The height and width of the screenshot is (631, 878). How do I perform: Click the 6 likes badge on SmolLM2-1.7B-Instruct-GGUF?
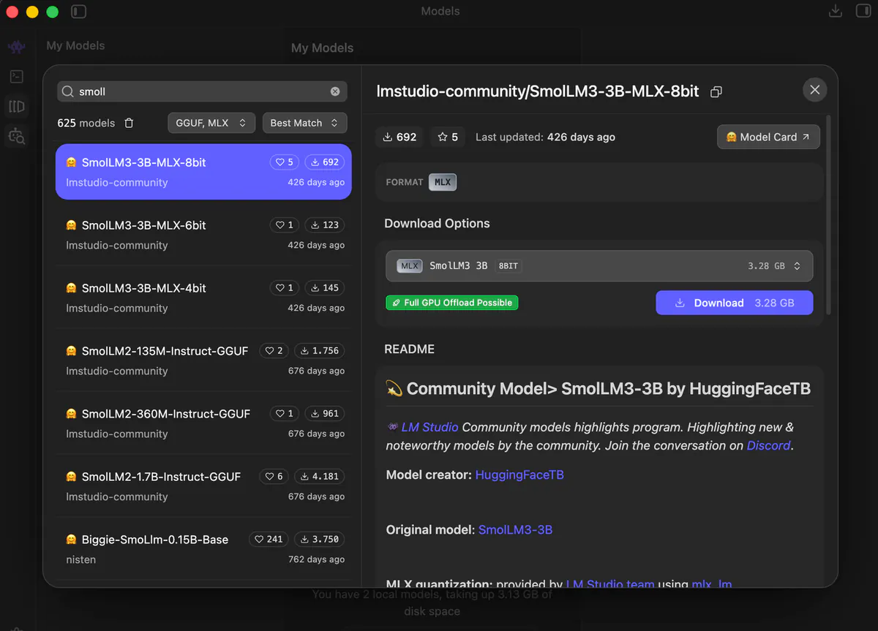274,477
